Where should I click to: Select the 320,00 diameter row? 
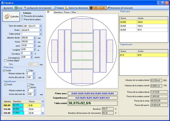(22, 113)
